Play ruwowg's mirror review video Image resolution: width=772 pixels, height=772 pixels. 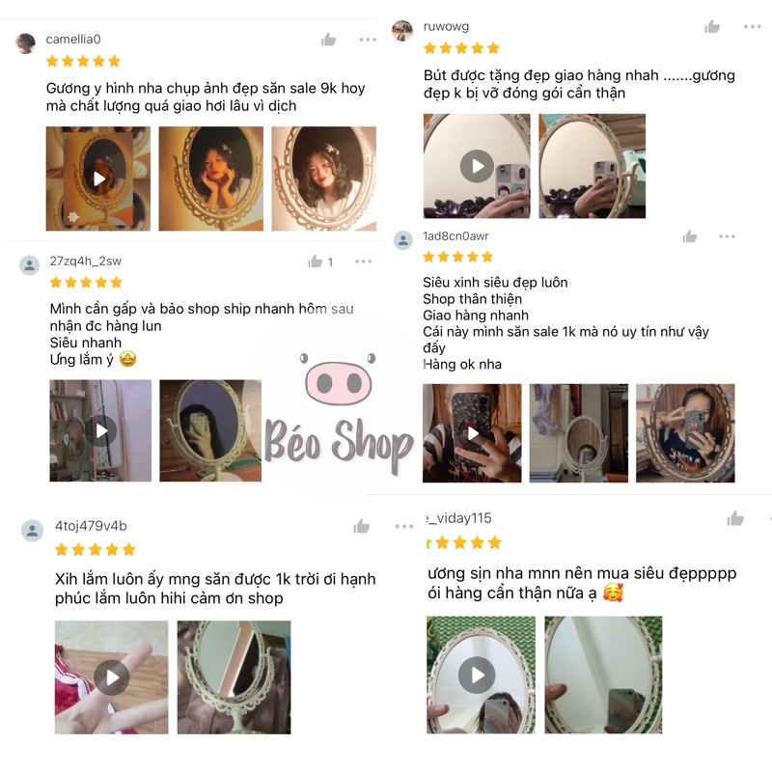[x=477, y=166]
